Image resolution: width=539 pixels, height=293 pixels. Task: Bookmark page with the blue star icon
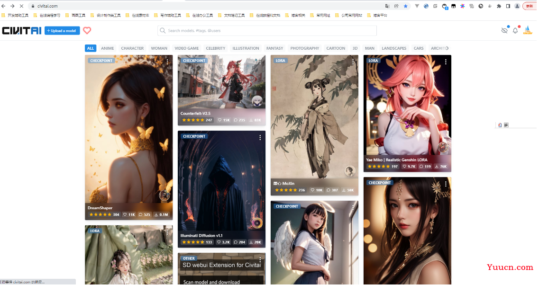click(406, 6)
